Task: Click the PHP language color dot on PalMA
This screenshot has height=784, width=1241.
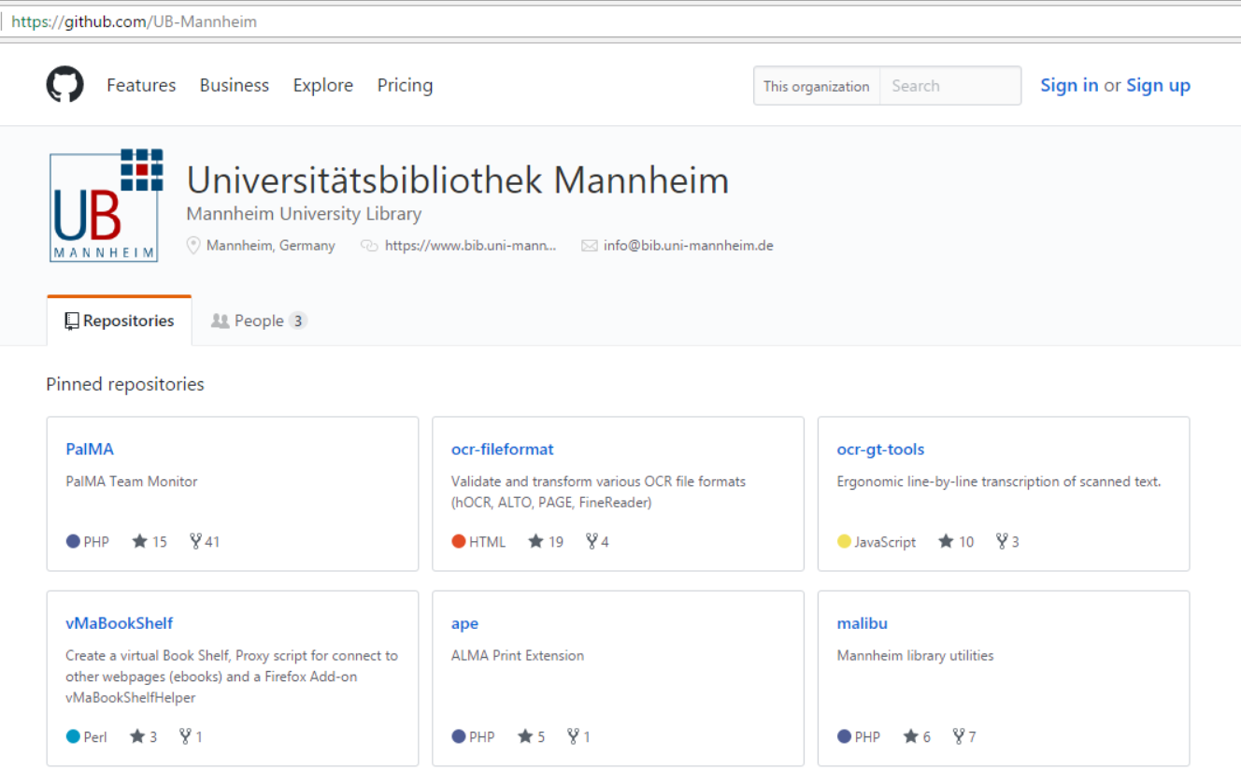Action: (73, 541)
